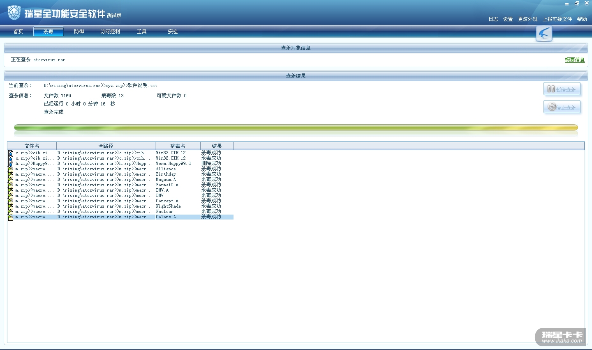Click the 杀毒成功 result in the Alliance row
The width and height of the screenshot is (592, 350).
point(211,169)
